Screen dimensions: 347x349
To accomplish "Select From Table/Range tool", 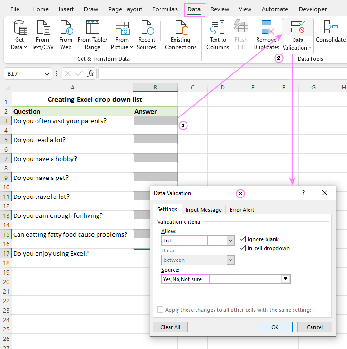I will [x=92, y=36].
